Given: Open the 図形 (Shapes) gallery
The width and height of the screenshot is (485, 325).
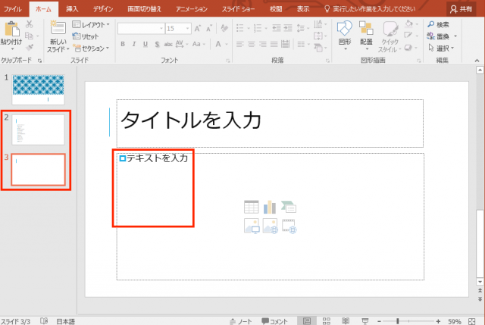Looking at the screenshot, I should point(344,29).
